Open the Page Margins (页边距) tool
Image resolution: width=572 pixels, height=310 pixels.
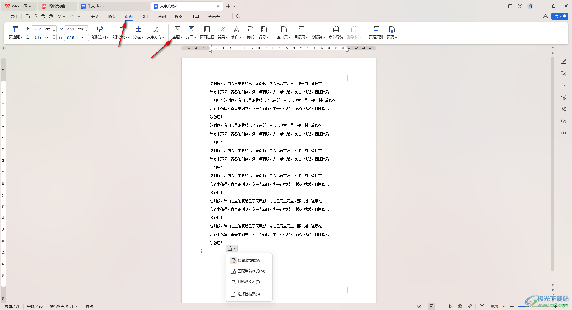click(15, 32)
